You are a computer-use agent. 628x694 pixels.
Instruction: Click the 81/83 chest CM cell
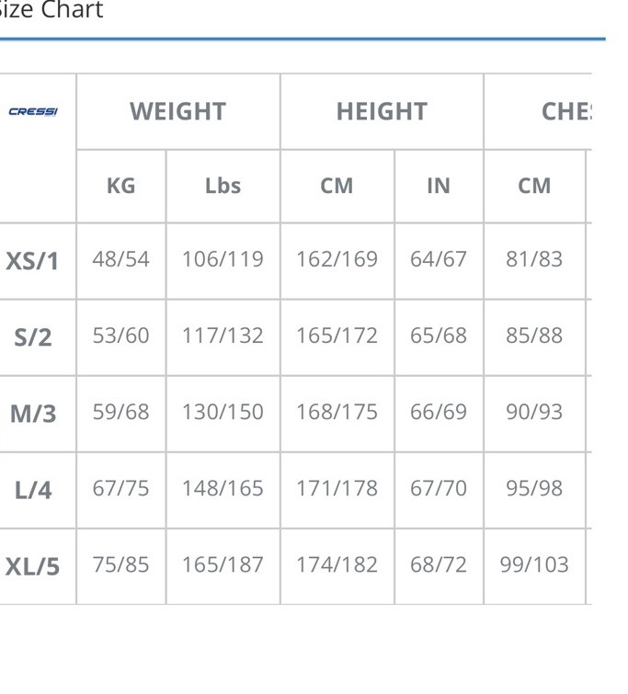tap(534, 259)
